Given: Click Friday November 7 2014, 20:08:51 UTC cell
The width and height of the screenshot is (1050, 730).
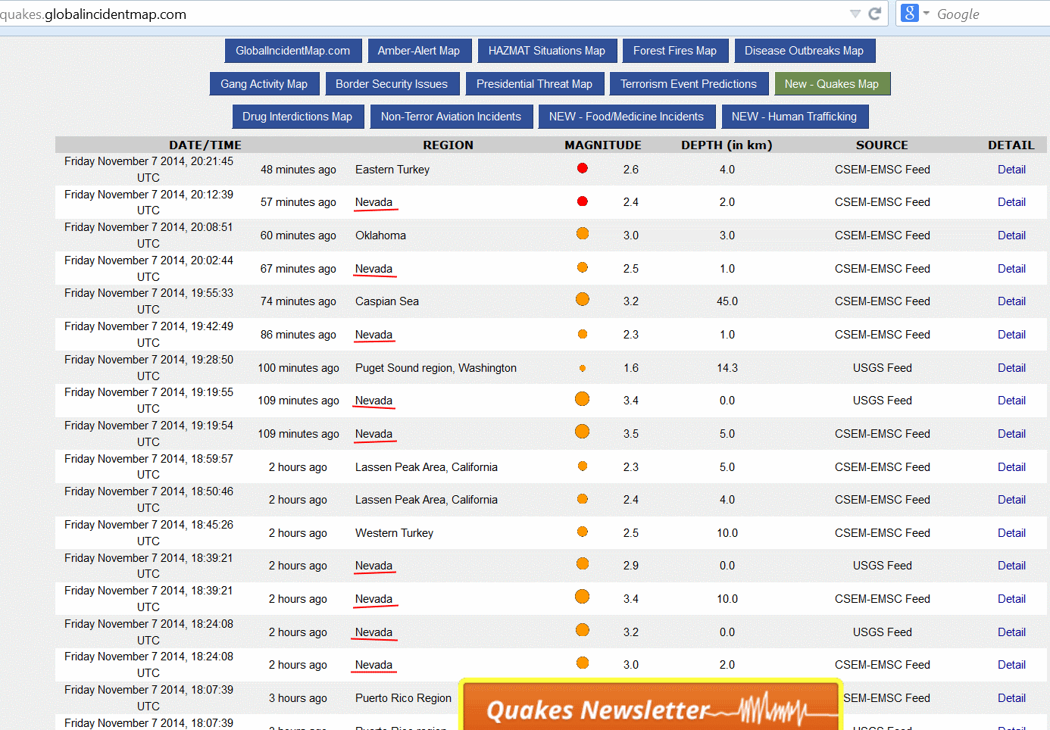Looking at the screenshot, I should coord(148,236).
